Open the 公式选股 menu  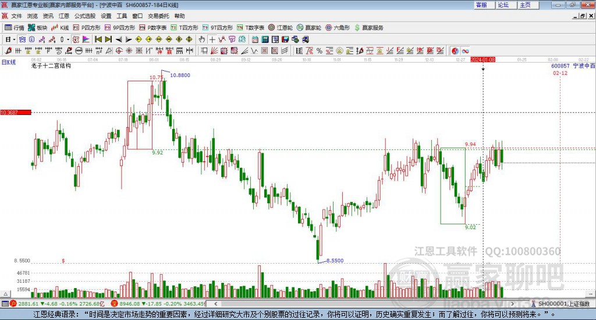click(x=85, y=16)
